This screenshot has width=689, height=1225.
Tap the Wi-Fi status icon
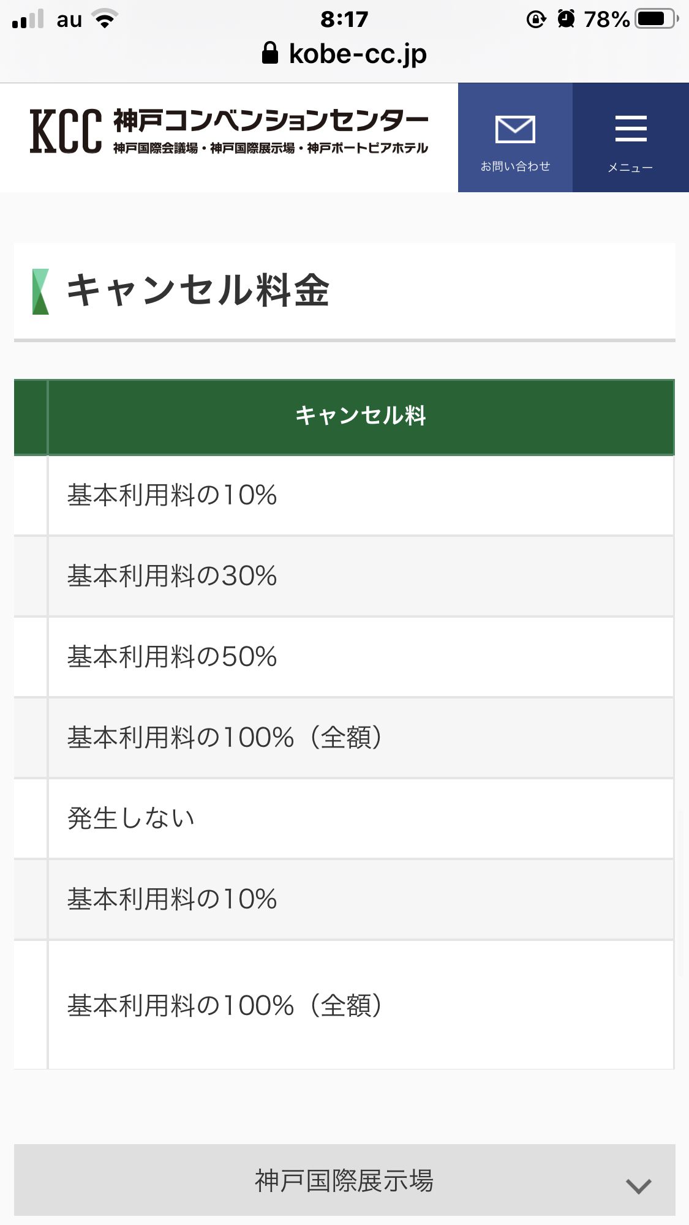(x=105, y=19)
